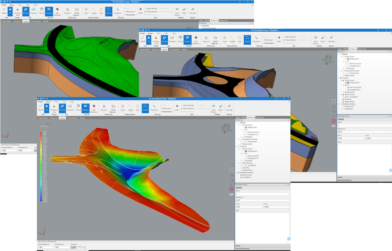Click Contours tool in front heat map window
392x251 pixels.
[86, 108]
